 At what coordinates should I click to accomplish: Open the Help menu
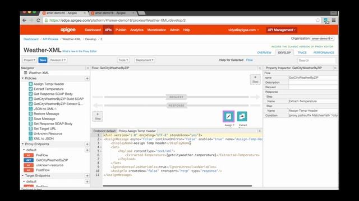pyautogui.click(x=187, y=30)
